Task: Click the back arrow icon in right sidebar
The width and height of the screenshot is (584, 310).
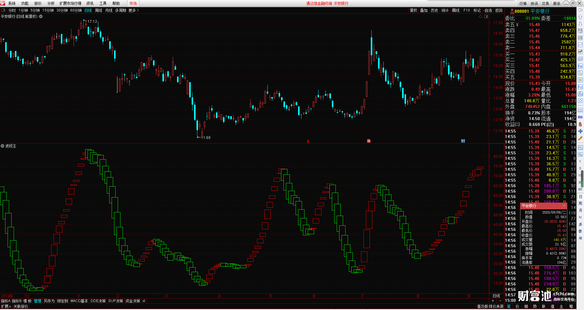Action: 580,10
